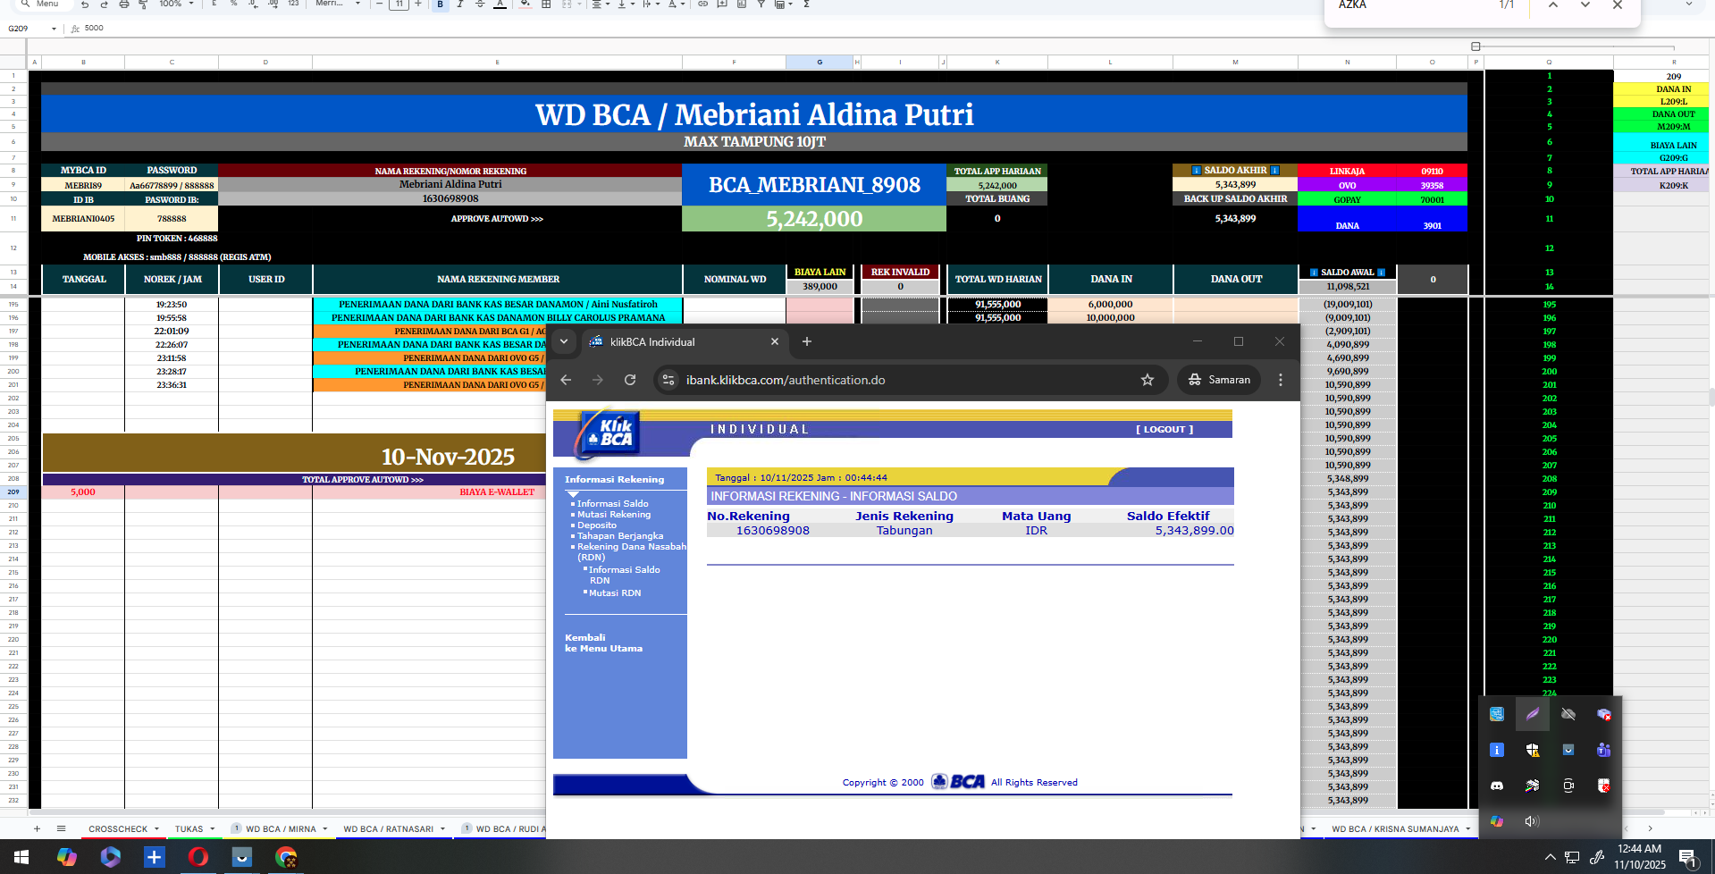Open the WD BCA / RATNASARI tab dropdown arrow
This screenshot has width=1715, height=874.
point(442,829)
